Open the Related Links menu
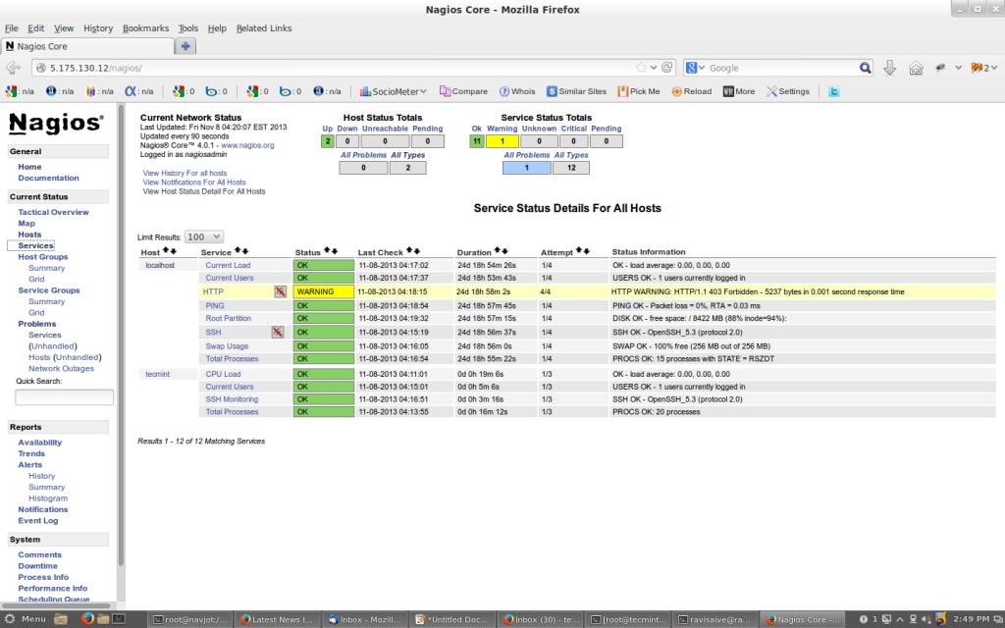The height and width of the screenshot is (628, 1005). pos(263,28)
